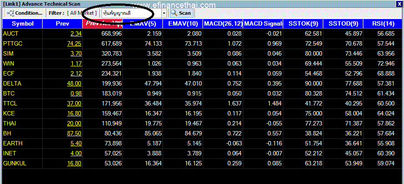Image resolution: width=404 pixels, height=184 pixels.
Task: Click the SSTOK value 90.000
Action: (x=313, y=84)
